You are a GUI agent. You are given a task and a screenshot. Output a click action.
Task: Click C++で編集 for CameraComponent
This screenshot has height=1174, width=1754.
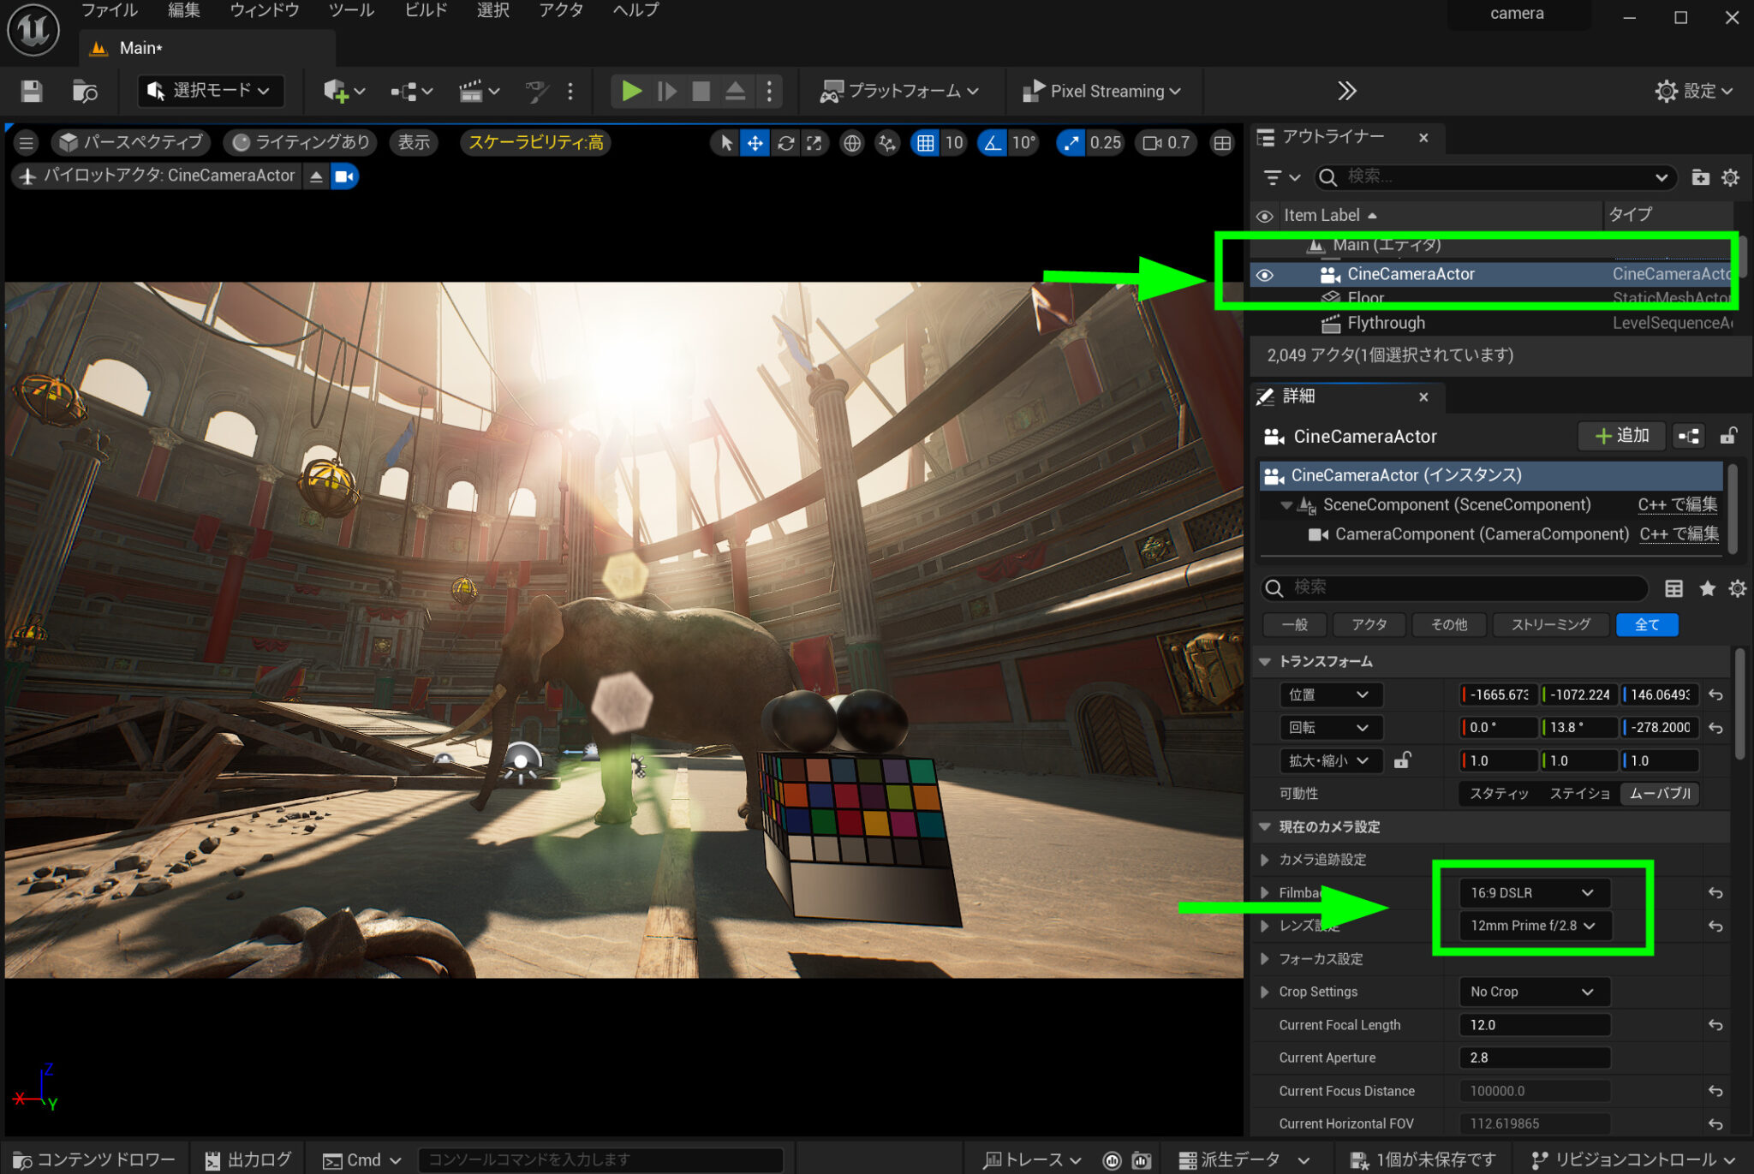(1678, 533)
